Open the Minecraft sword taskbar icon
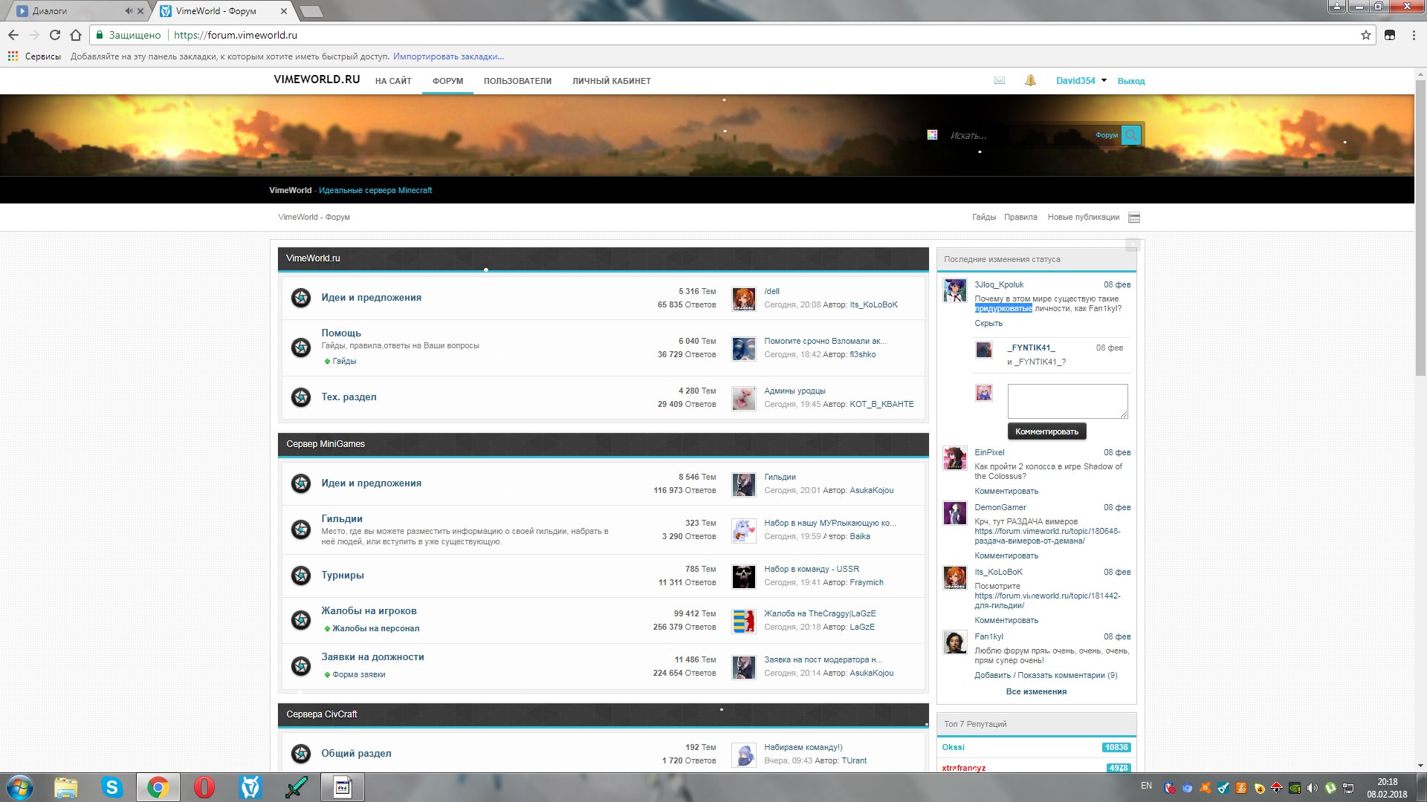Screen dimensions: 1427x802 [x=296, y=787]
